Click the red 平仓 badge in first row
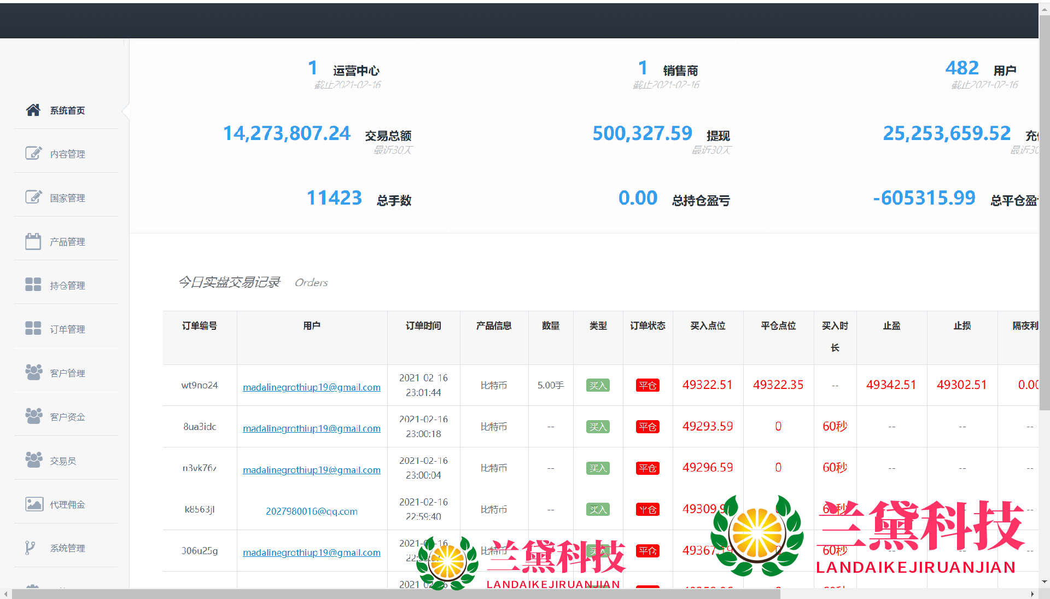 tap(647, 385)
